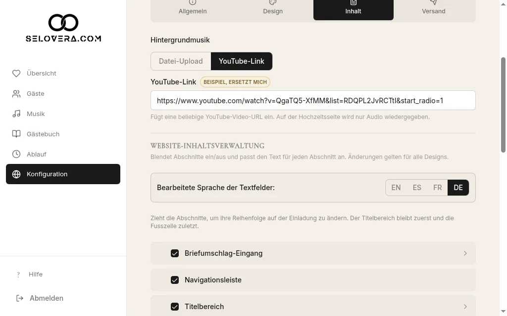Image resolution: width=507 pixels, height=316 pixels.
Task: Click the Abmelden logout icon
Action: pyautogui.click(x=20, y=298)
